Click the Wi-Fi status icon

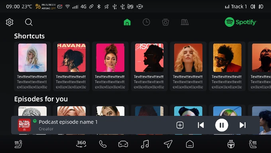click(x=67, y=6)
